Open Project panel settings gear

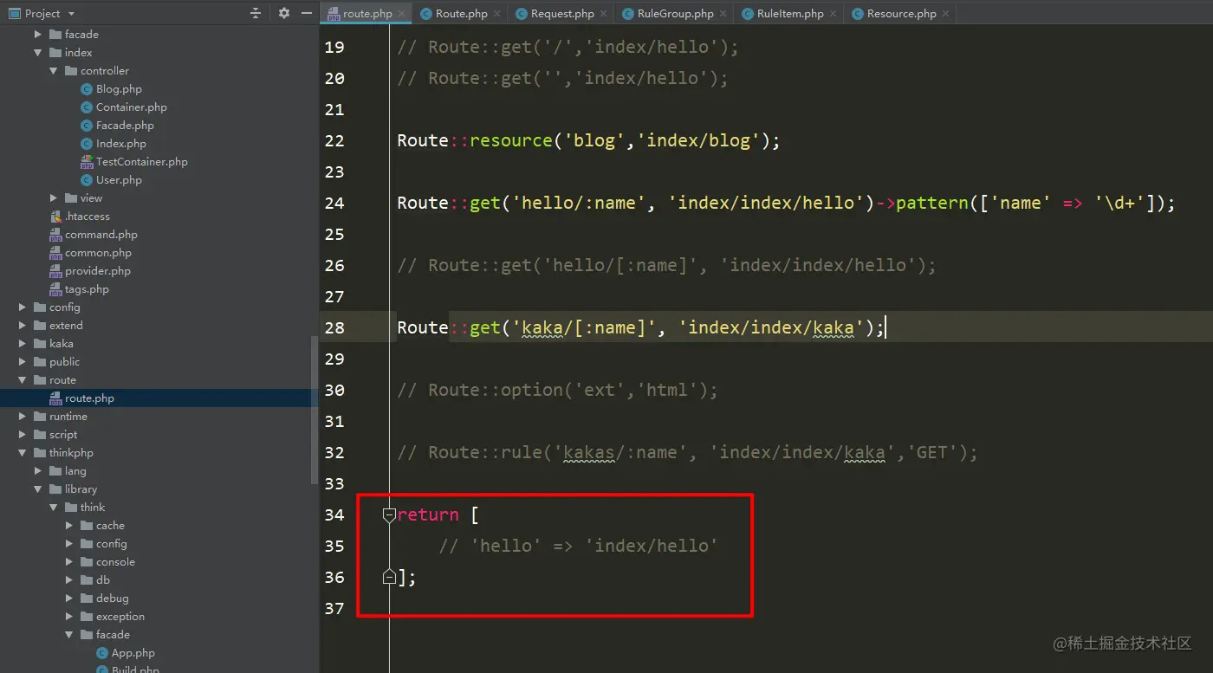point(284,13)
